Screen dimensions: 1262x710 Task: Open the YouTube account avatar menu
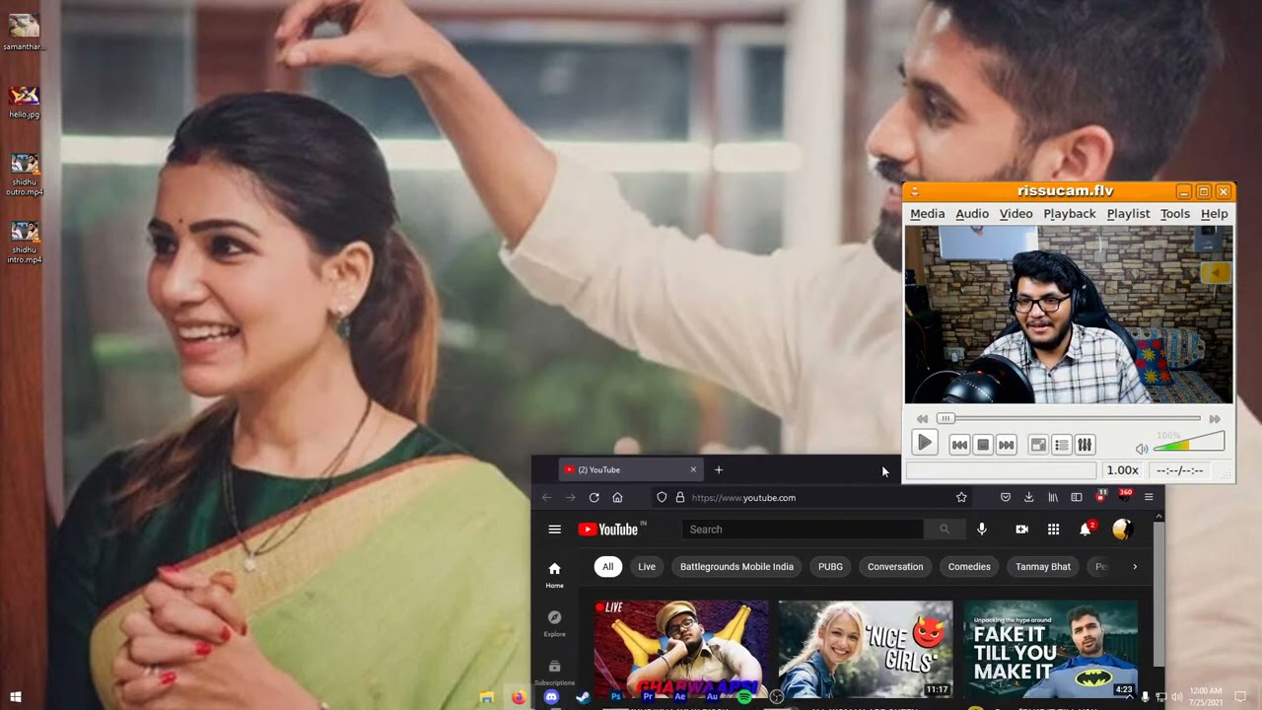[1122, 530]
